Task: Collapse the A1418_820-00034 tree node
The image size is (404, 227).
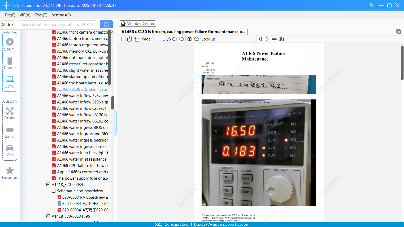Action: click(48, 184)
